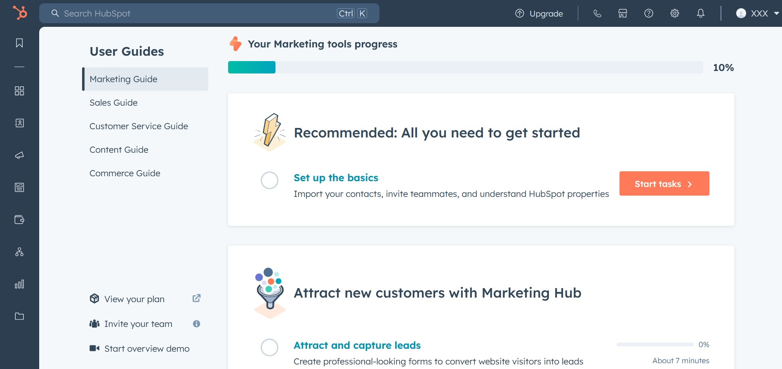Click the Start tasks button
This screenshot has height=369, width=782.
[664, 184]
